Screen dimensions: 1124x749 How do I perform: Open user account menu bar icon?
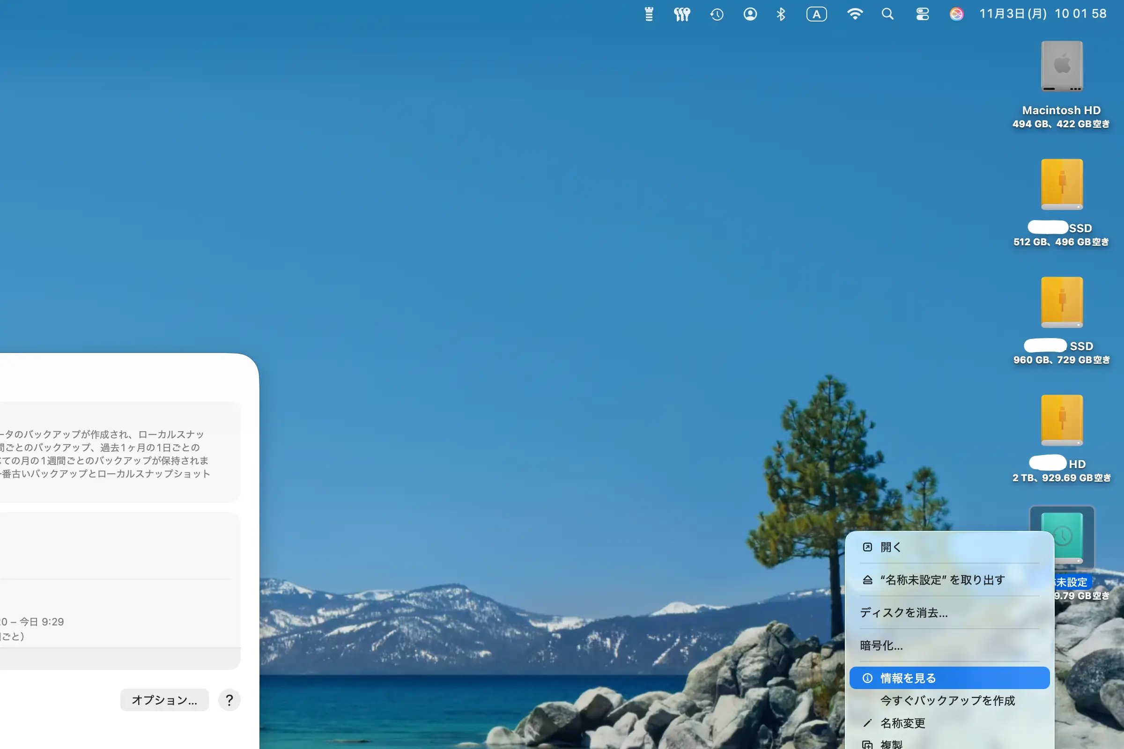tap(750, 15)
